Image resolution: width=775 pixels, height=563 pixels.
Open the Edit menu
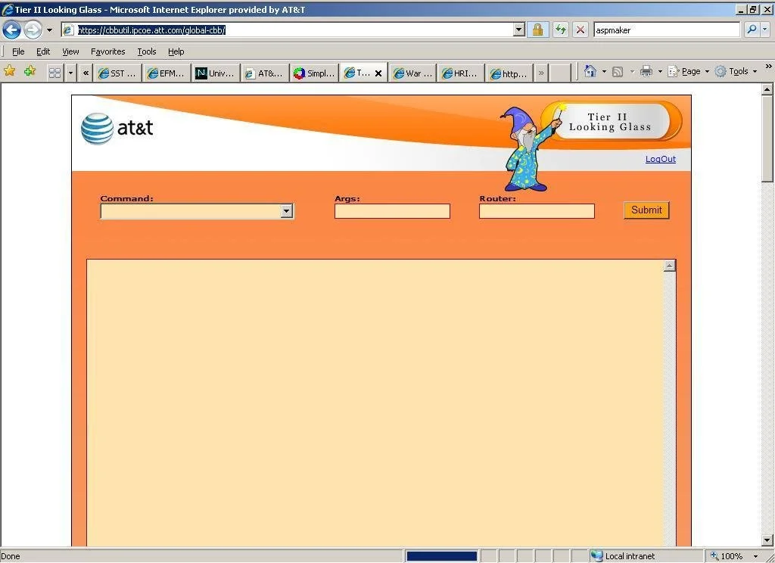tap(43, 51)
